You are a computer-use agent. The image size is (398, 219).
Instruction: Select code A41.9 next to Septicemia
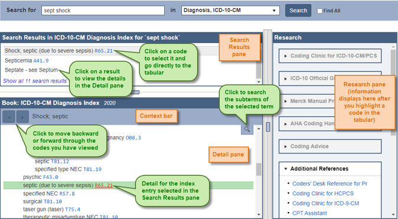point(41,61)
